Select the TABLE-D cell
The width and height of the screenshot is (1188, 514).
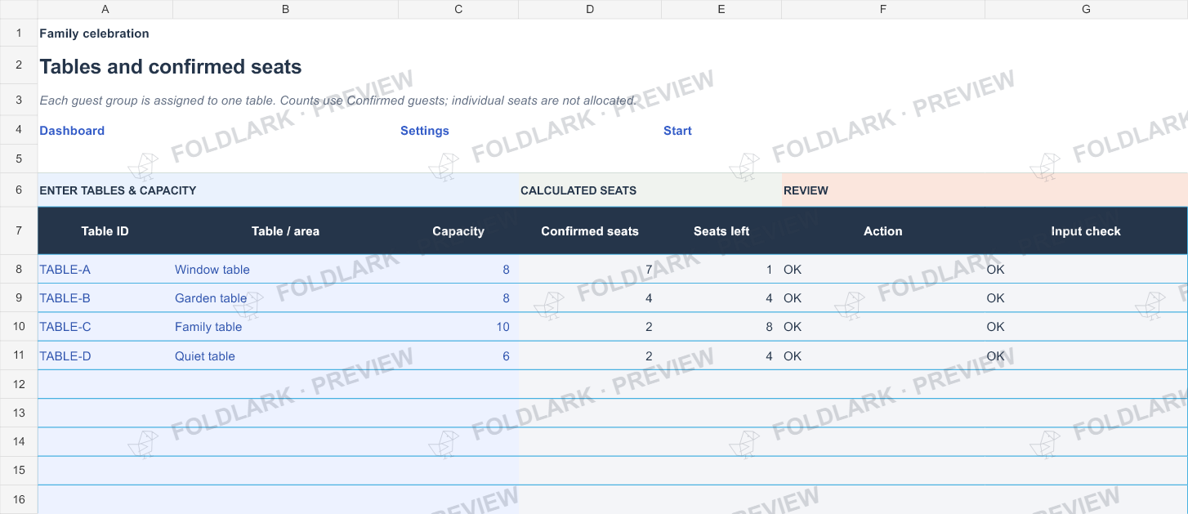(105, 356)
